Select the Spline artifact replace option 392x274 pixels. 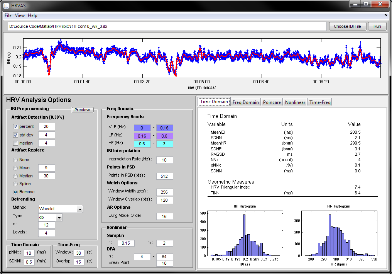(x=15, y=184)
